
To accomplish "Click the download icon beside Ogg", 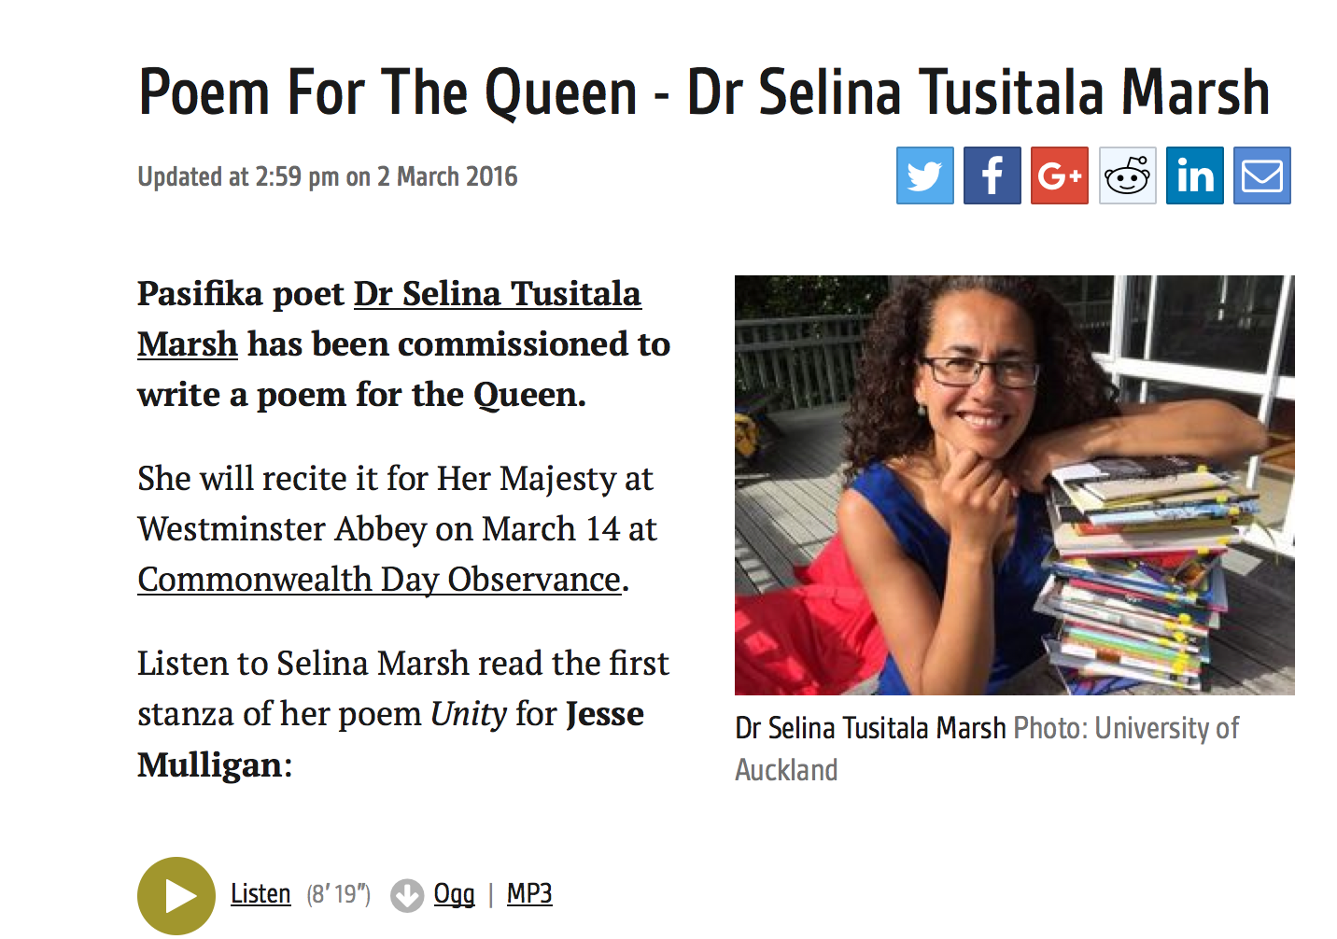I will click(x=407, y=894).
